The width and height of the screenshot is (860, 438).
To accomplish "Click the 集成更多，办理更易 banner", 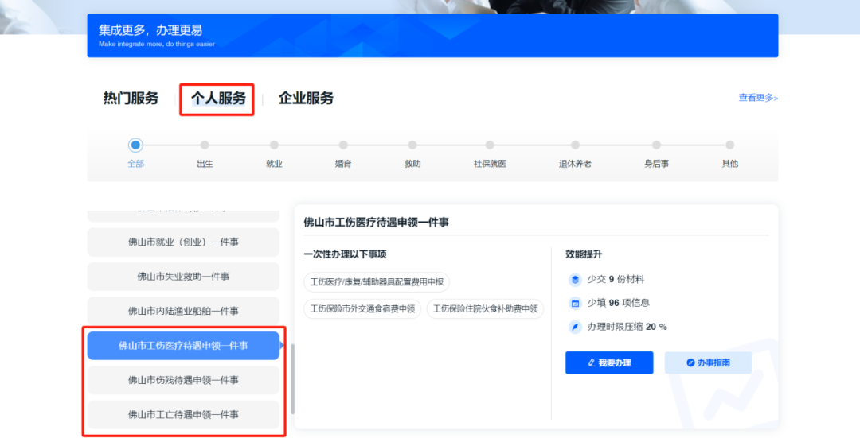I will pos(432,36).
